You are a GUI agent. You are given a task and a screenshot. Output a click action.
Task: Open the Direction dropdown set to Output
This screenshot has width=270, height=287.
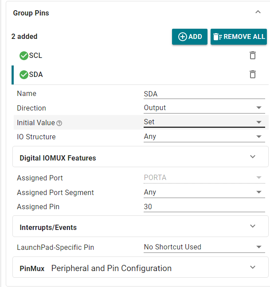click(x=204, y=108)
